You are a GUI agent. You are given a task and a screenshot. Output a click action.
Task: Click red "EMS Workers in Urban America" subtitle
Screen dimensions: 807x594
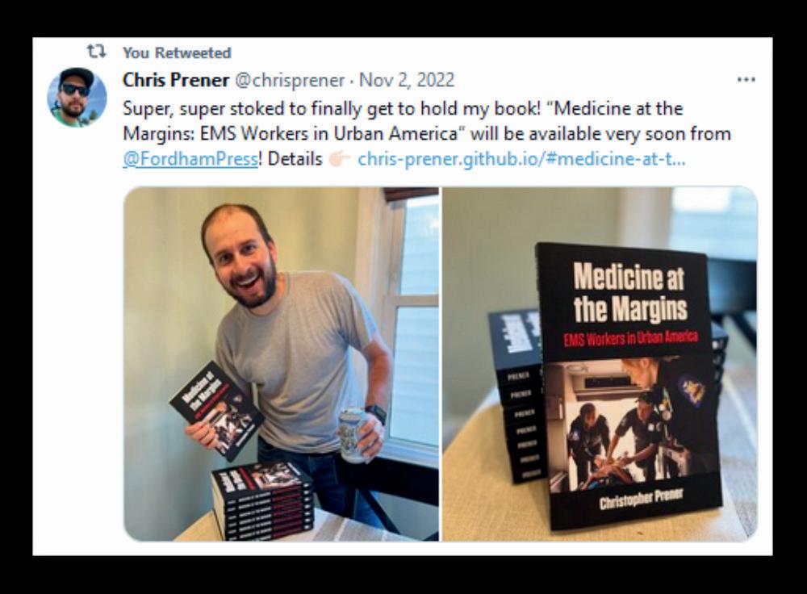click(x=630, y=337)
